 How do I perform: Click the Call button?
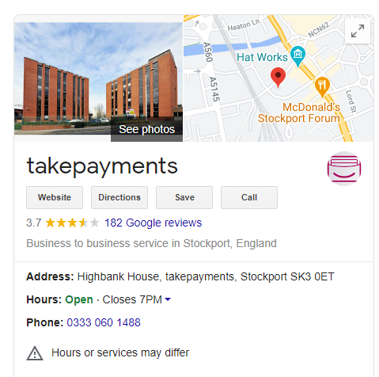[x=249, y=197]
